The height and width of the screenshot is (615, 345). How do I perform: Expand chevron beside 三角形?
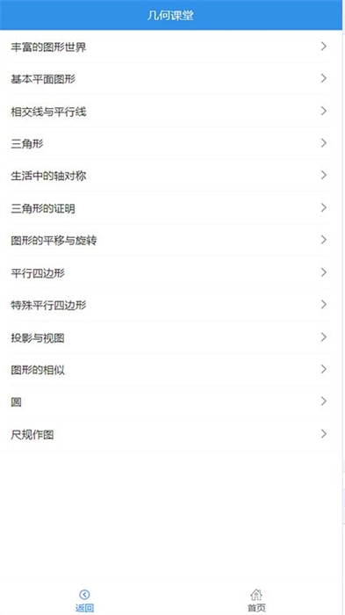click(323, 143)
